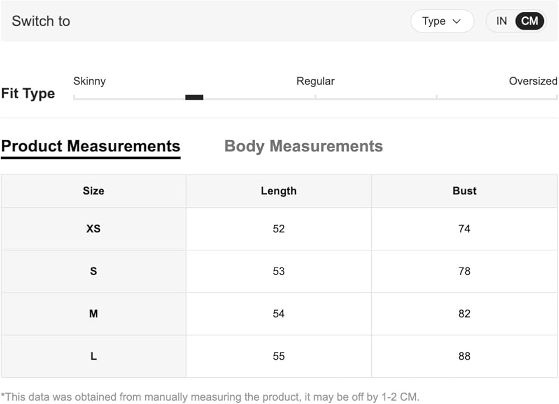Click the bust value 88 cell
Viewport: 559px width, 404px height.
pyautogui.click(x=465, y=356)
